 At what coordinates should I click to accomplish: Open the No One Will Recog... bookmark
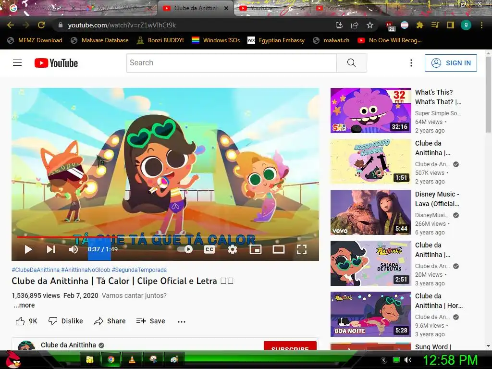(390, 40)
